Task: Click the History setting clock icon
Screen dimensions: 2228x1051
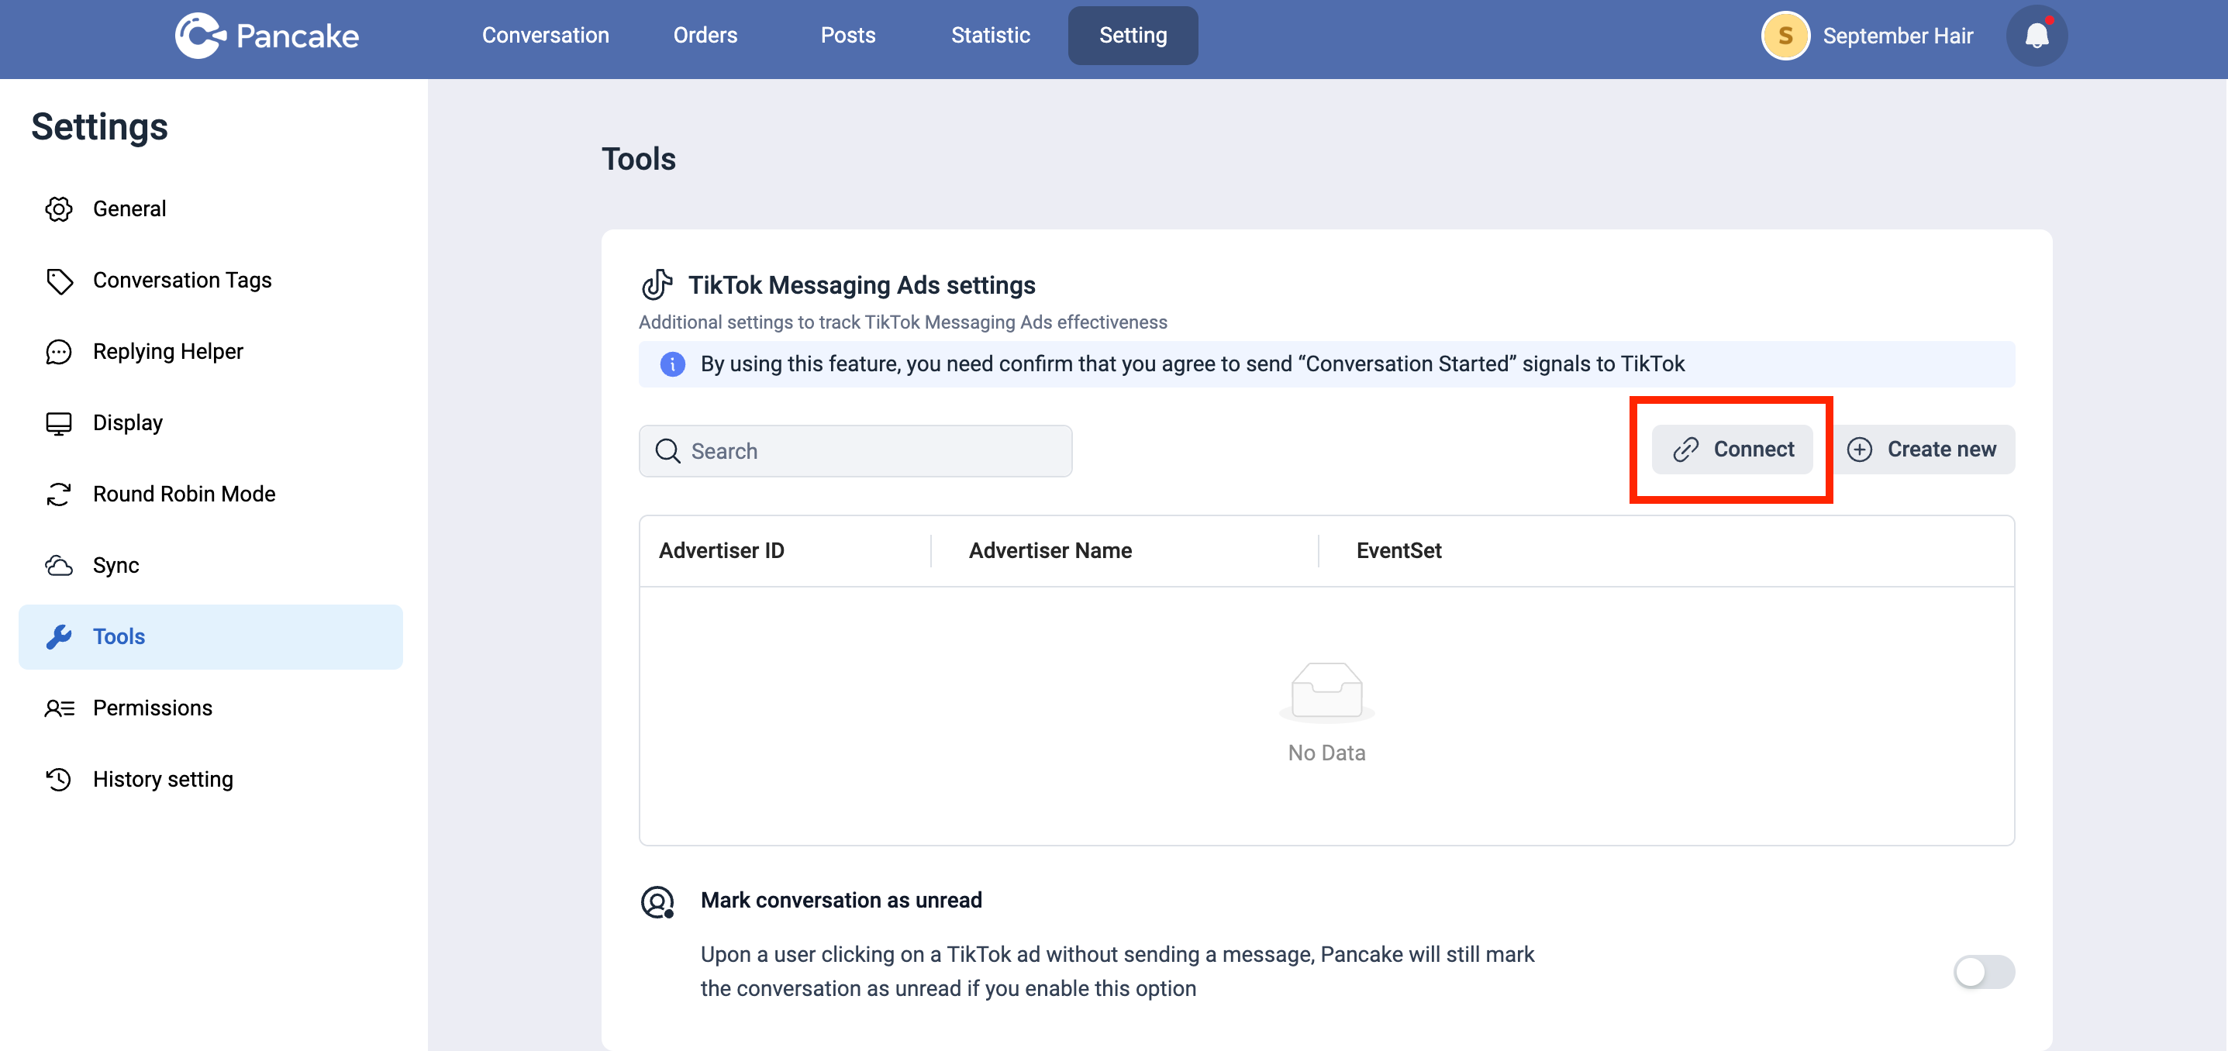Action: tap(59, 780)
